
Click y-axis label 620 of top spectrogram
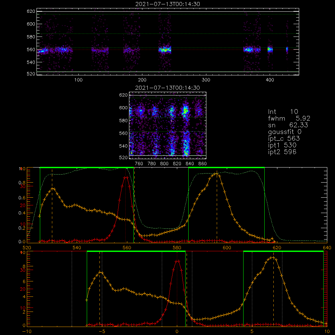click(31, 11)
